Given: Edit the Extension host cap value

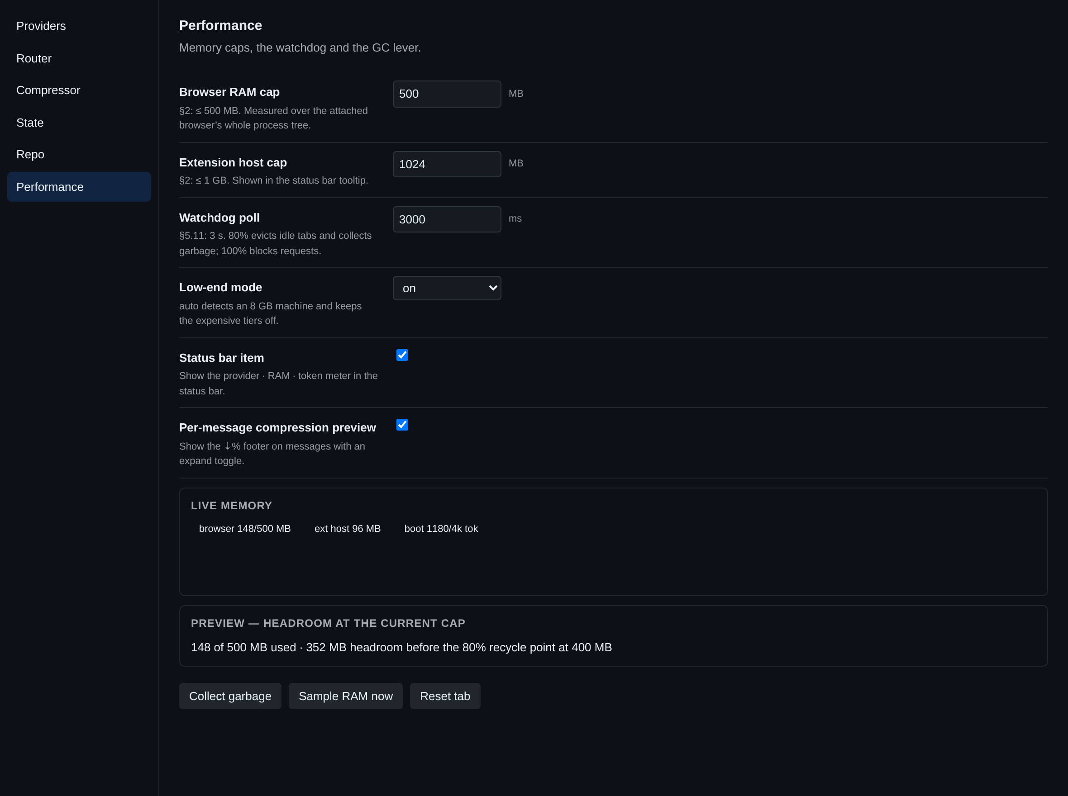Looking at the screenshot, I should [x=447, y=164].
